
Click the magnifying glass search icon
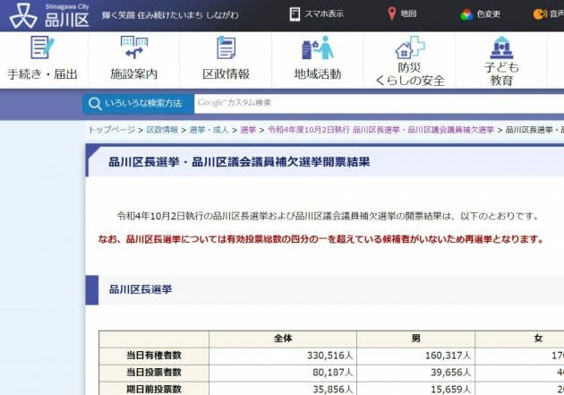[x=95, y=104]
